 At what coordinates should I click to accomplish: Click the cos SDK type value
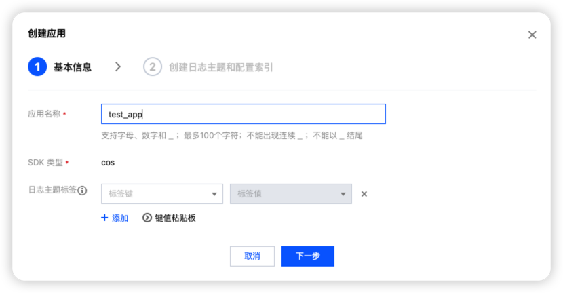(x=108, y=163)
